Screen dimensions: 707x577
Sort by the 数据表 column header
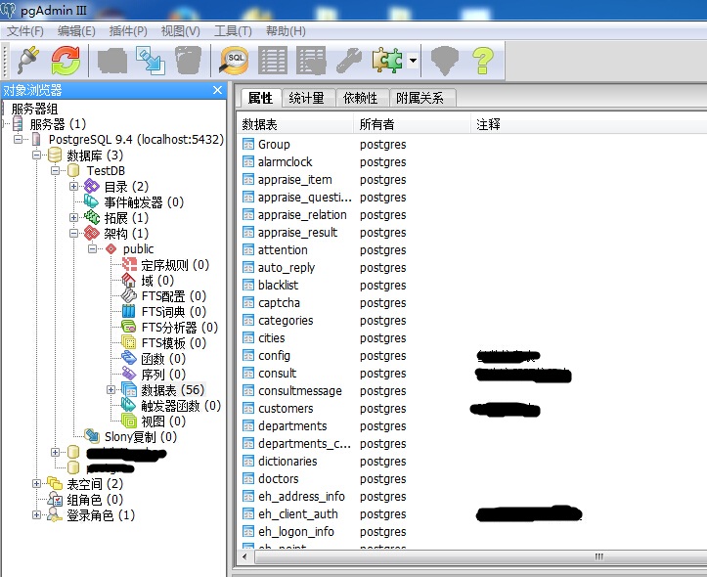point(295,124)
